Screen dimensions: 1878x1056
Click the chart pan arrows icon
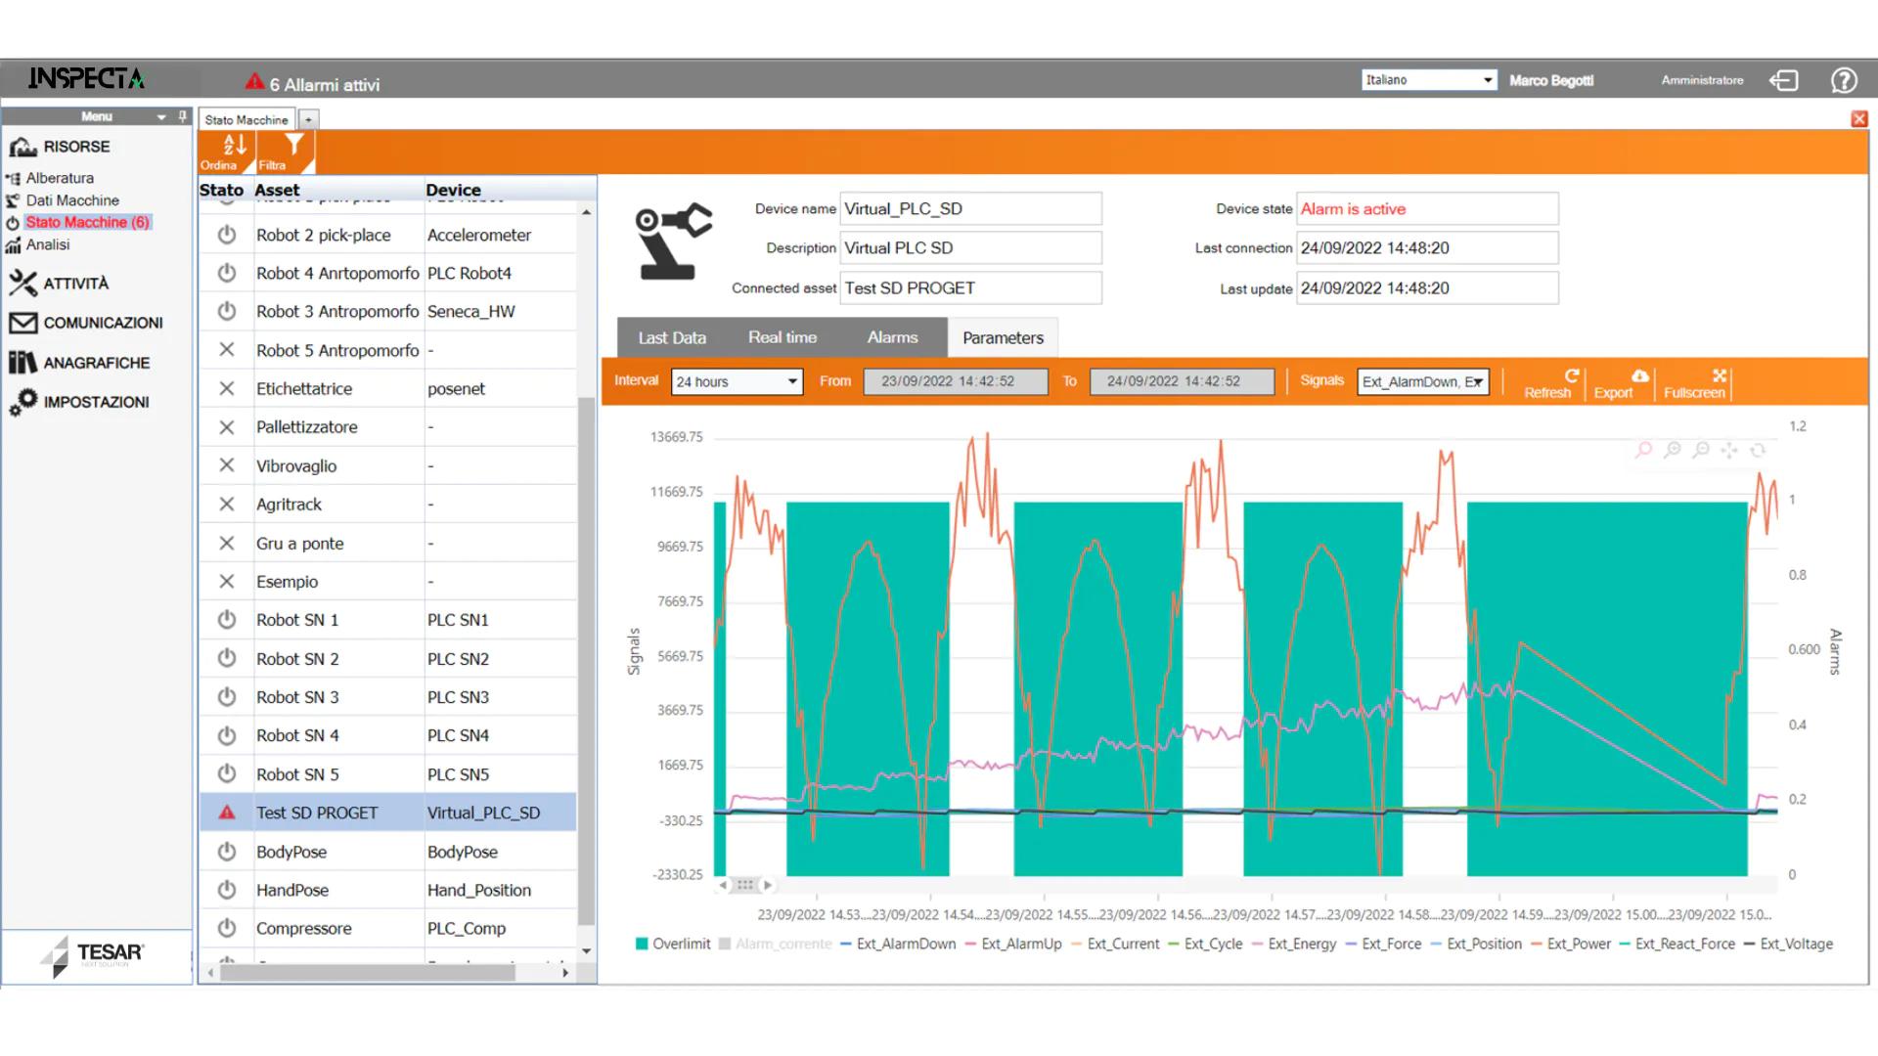pyautogui.click(x=1729, y=450)
